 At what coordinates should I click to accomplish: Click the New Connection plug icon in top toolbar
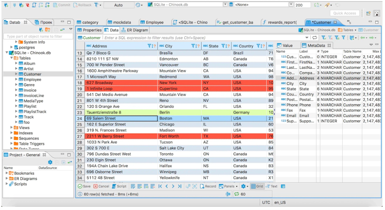point(6,5)
